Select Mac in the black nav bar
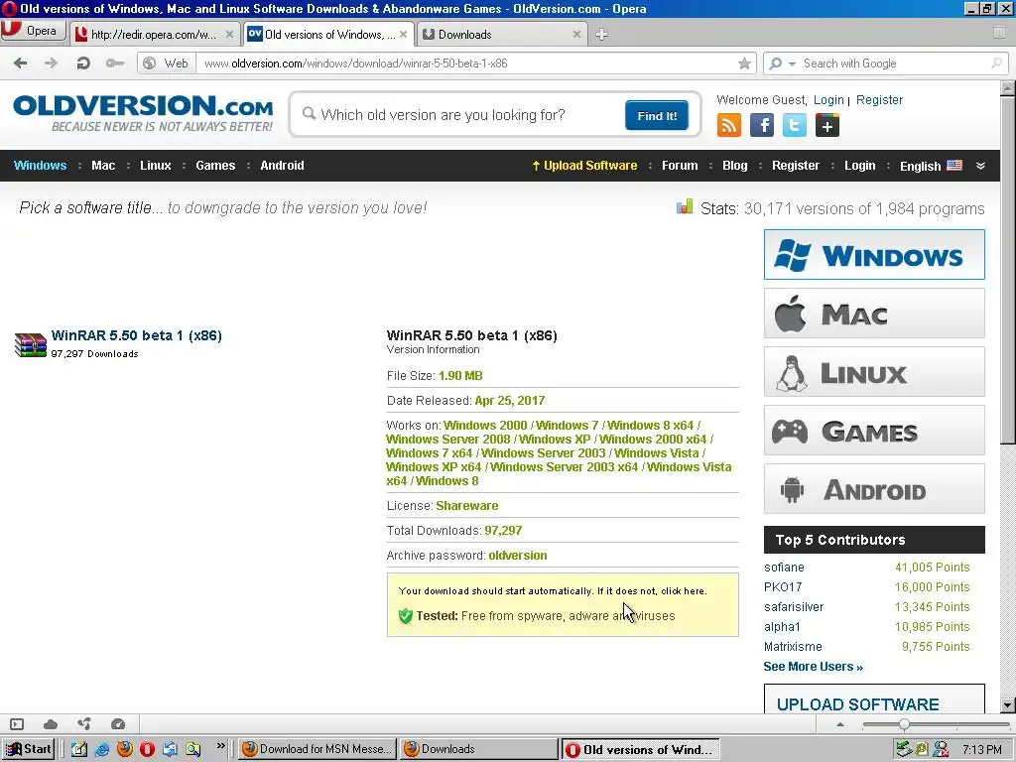 (x=103, y=166)
